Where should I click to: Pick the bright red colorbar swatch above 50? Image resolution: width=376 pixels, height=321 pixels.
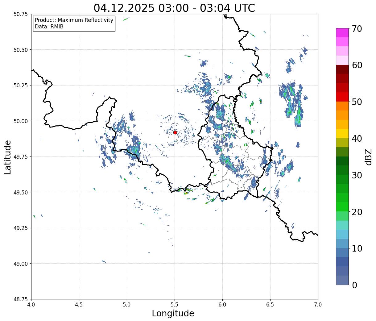point(342,97)
